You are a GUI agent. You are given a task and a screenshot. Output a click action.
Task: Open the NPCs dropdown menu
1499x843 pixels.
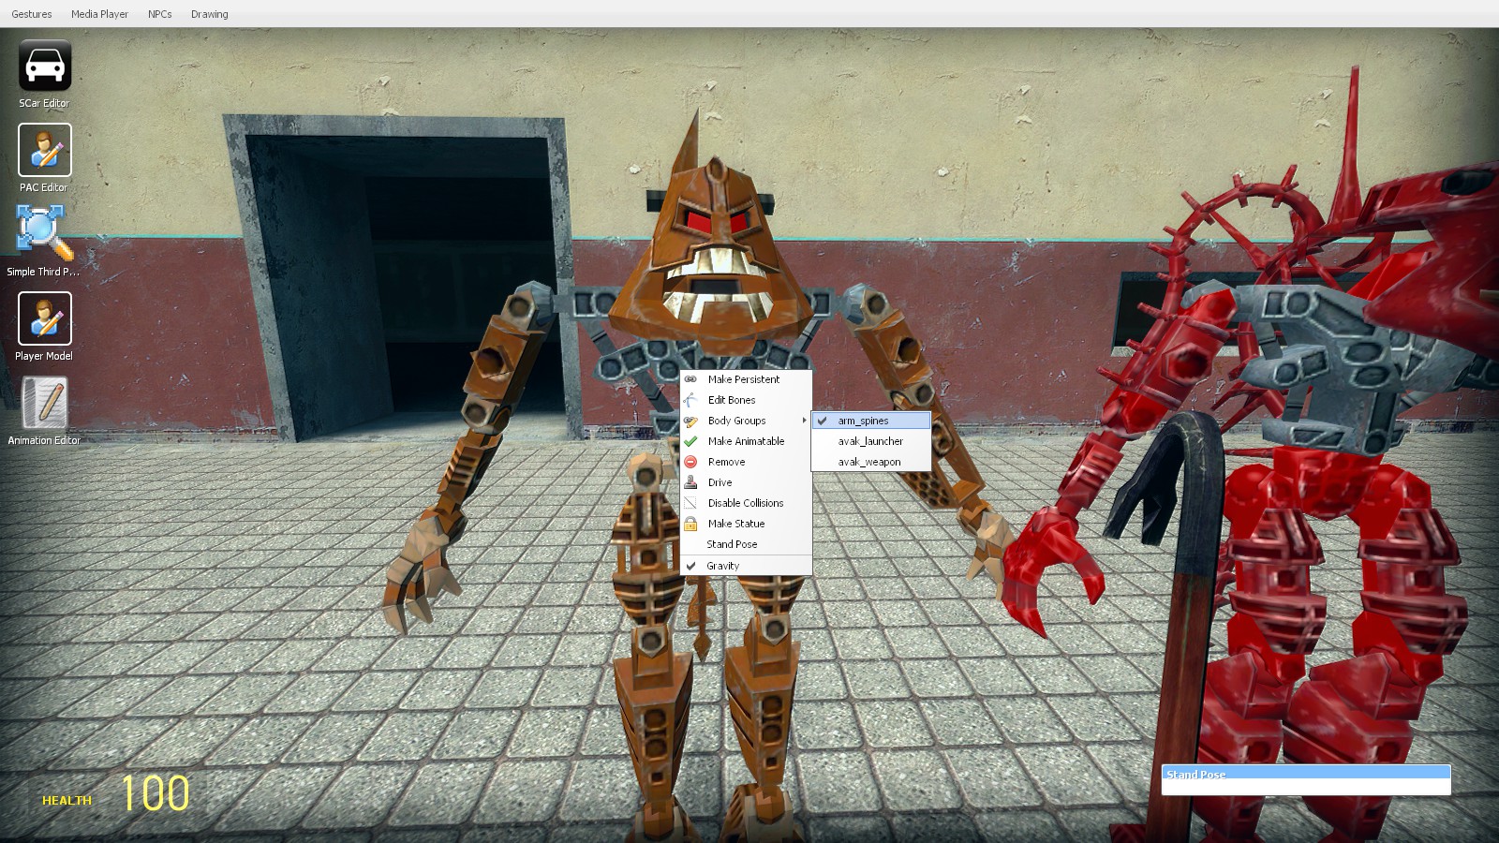pyautogui.click(x=160, y=14)
